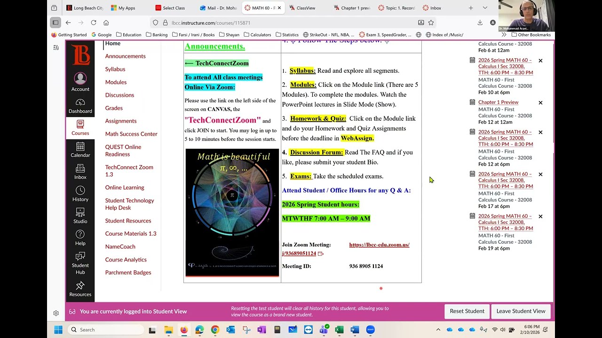Open the Courses icon in global navigation
Image resolution: width=602 pixels, height=338 pixels.
click(x=80, y=127)
